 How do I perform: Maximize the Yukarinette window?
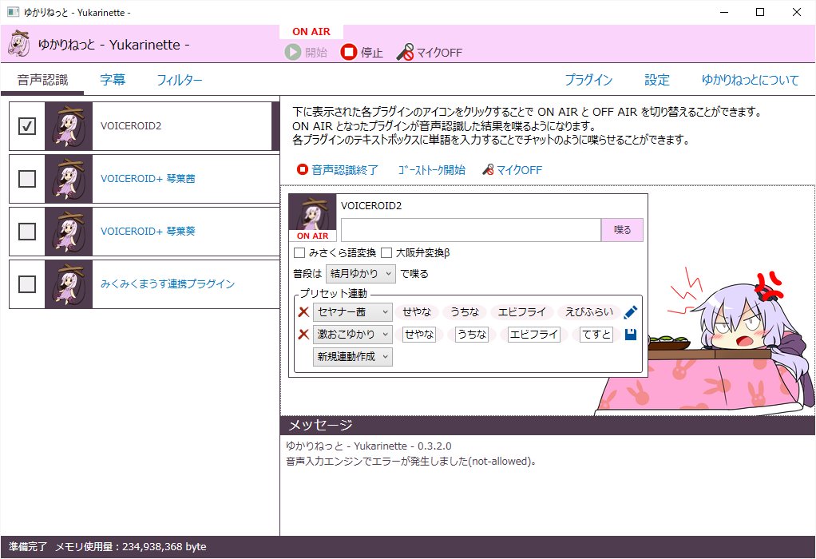[x=760, y=12]
